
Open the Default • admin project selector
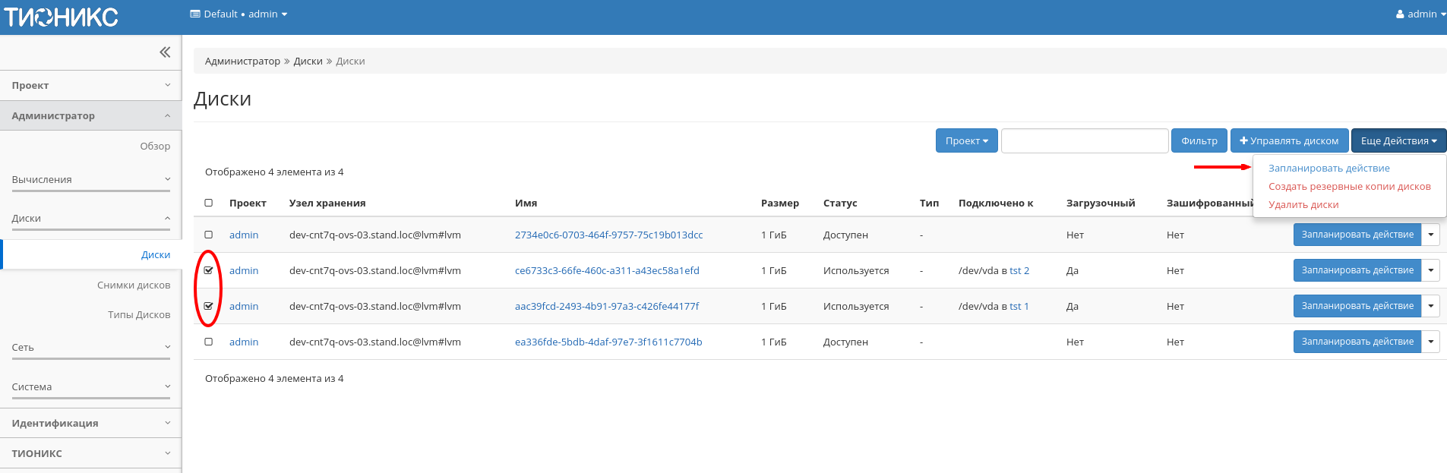coord(239,14)
